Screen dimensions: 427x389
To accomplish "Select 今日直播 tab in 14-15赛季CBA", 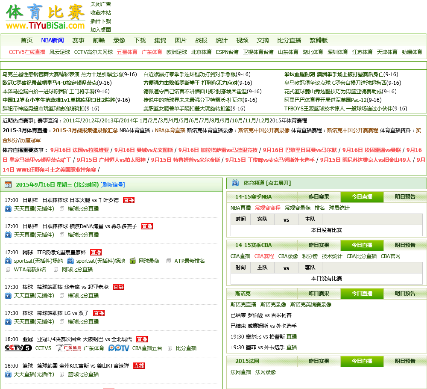I will [362, 245].
